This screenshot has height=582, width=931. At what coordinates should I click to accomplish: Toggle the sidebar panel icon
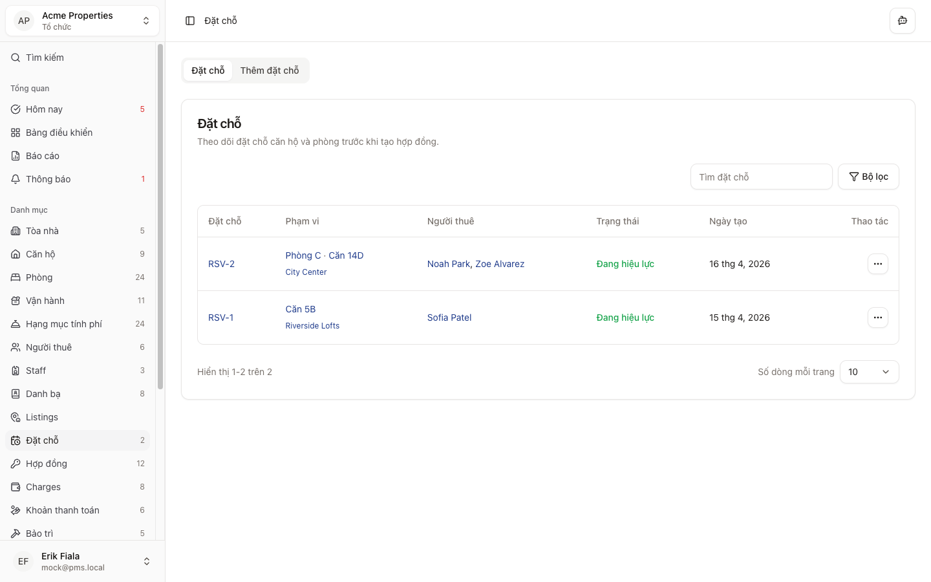tap(190, 21)
